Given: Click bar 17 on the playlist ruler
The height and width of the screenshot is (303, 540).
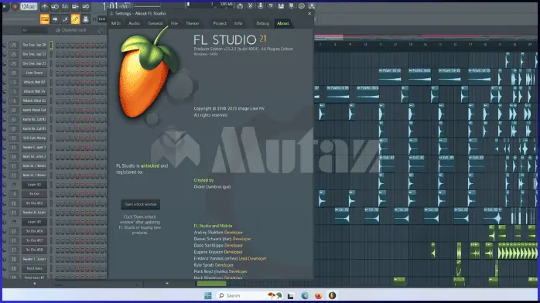Looking at the screenshot, I should pos(470,45).
